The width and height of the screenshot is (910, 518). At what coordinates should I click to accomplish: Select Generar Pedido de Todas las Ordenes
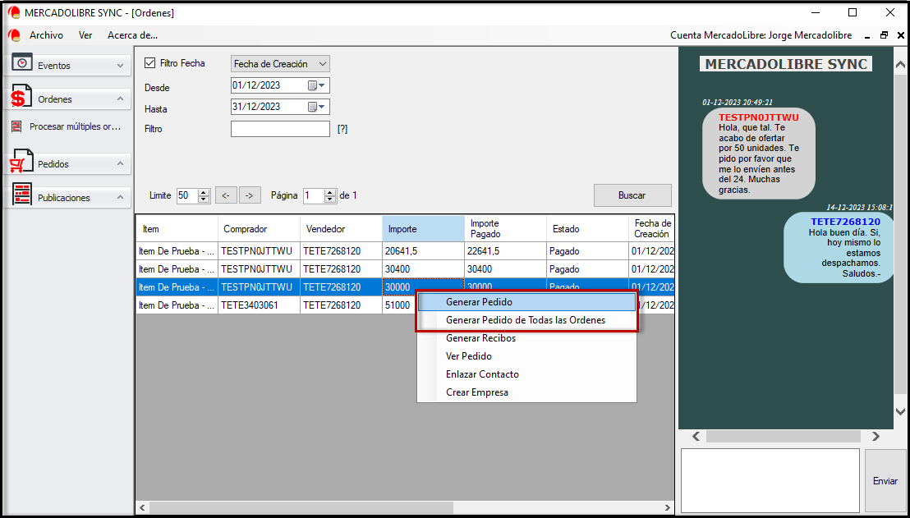tap(527, 320)
